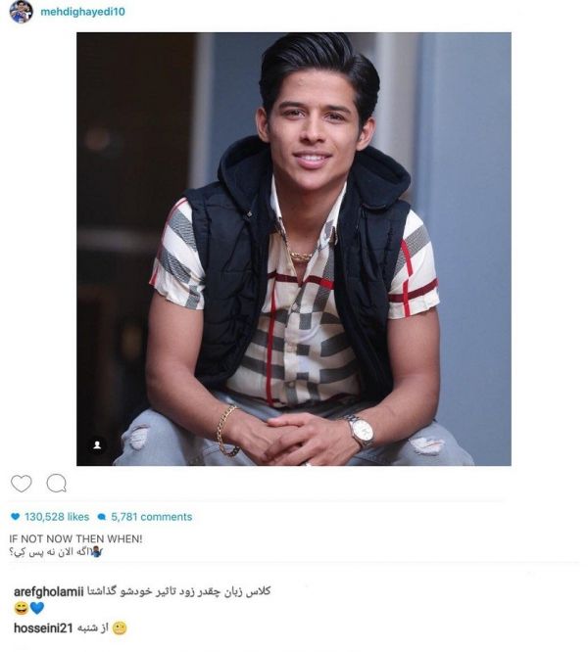Open hosseini21's profile from the comment
This screenshot has width=588, height=652.
pyautogui.click(x=43, y=628)
